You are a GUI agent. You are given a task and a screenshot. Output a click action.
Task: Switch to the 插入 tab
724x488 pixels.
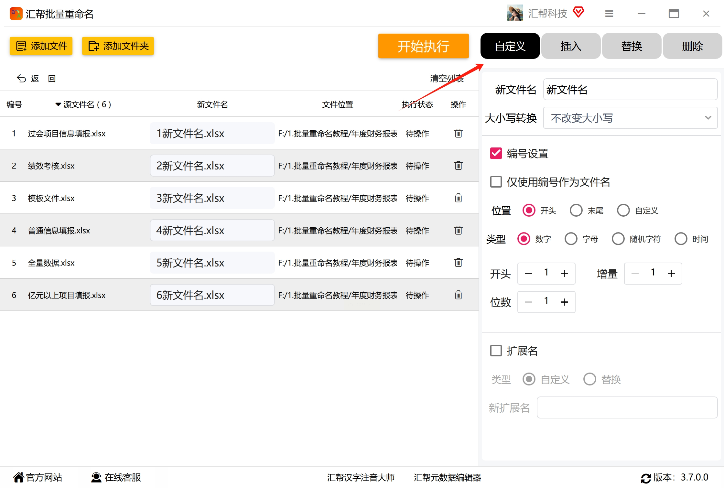(x=571, y=46)
